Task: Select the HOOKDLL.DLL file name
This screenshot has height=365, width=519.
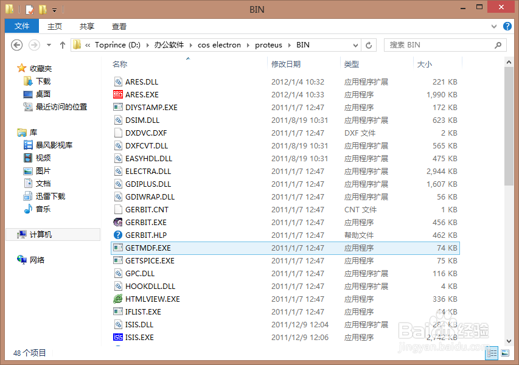Action: point(150,287)
